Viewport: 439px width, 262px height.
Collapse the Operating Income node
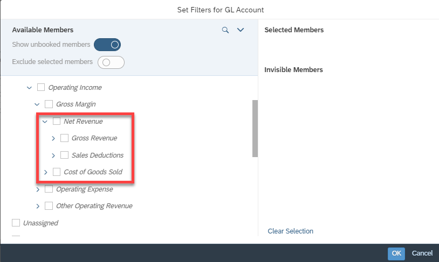[x=30, y=88]
